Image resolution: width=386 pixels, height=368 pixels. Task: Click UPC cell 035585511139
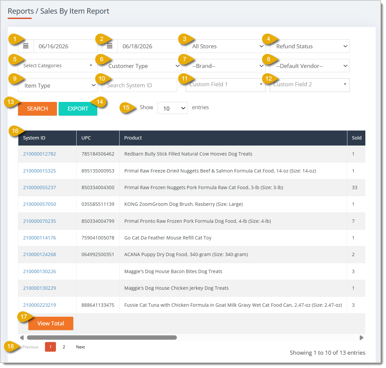click(x=98, y=204)
